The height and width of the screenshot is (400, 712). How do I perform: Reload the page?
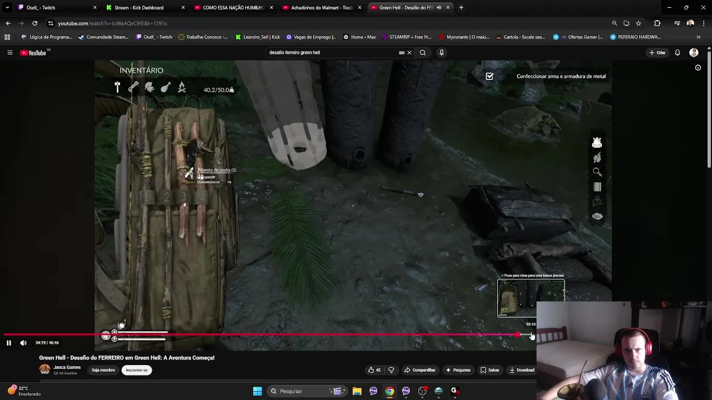coord(34,23)
